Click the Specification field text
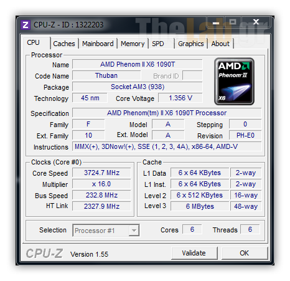290x281 pixels. tap(167, 113)
